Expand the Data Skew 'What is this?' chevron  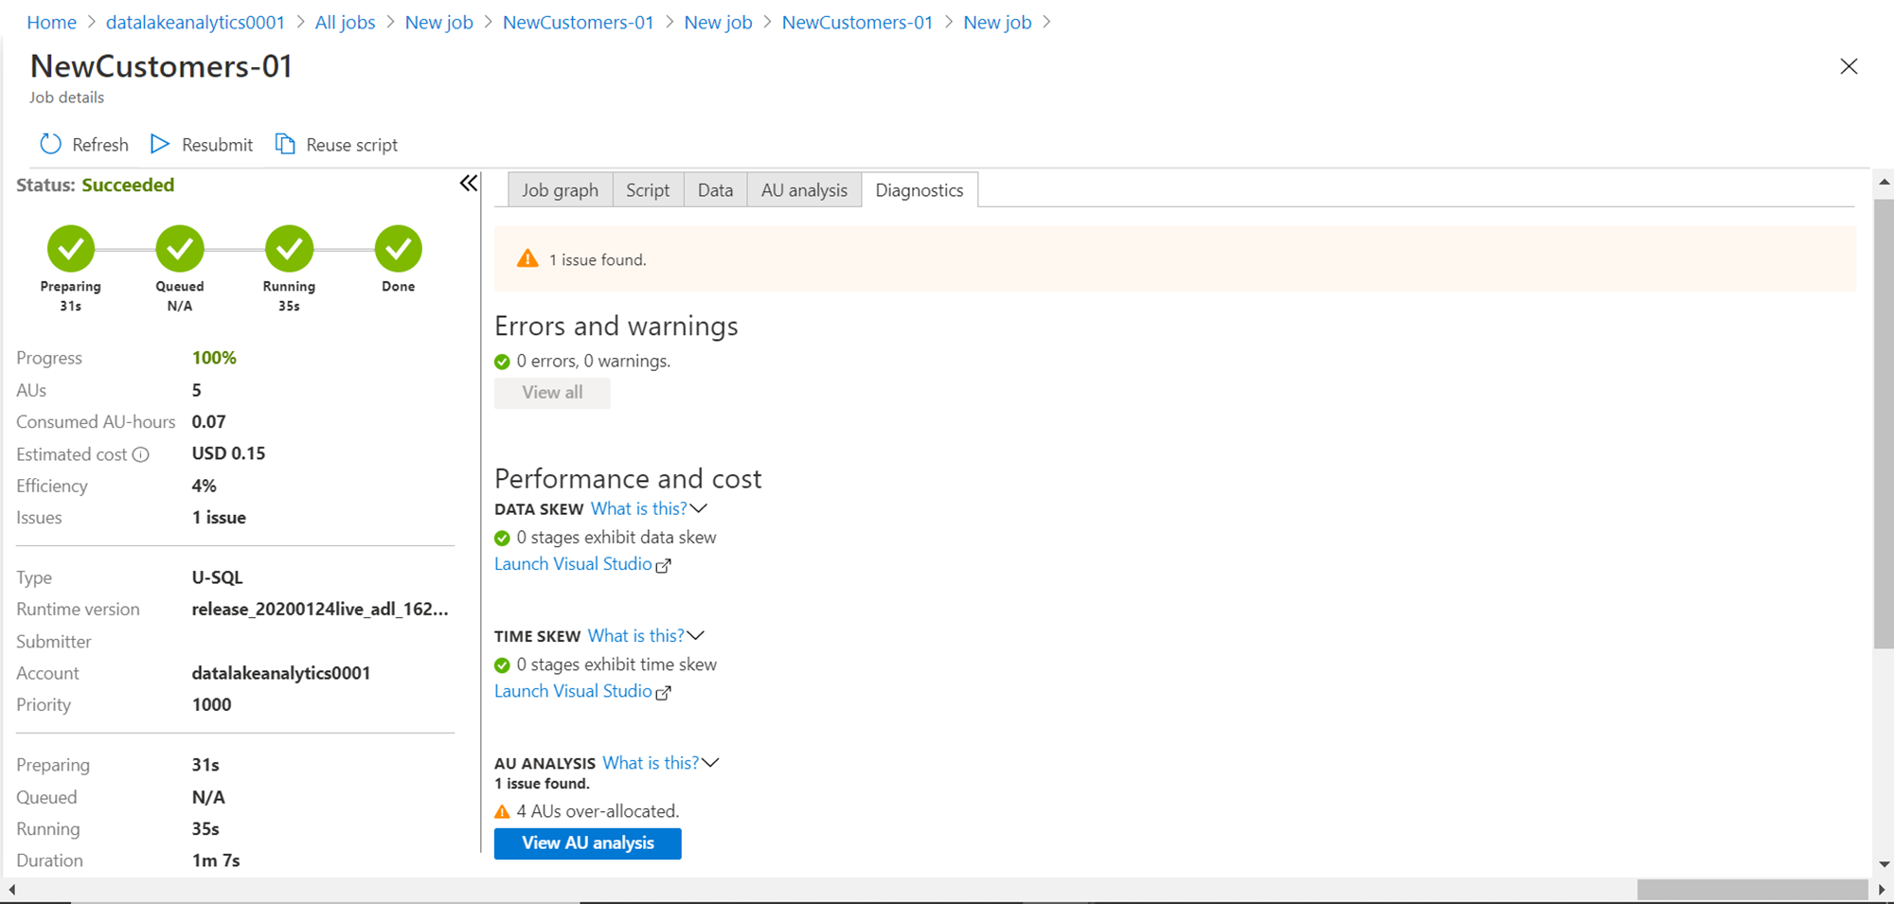tap(700, 509)
